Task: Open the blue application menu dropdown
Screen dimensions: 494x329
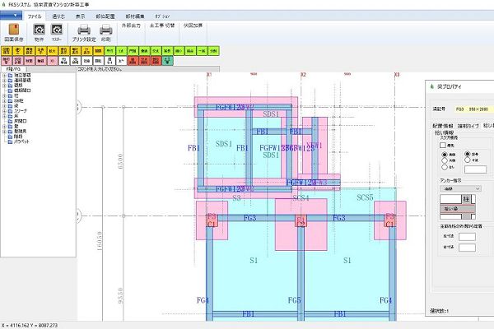Action: pyautogui.click(x=11, y=15)
